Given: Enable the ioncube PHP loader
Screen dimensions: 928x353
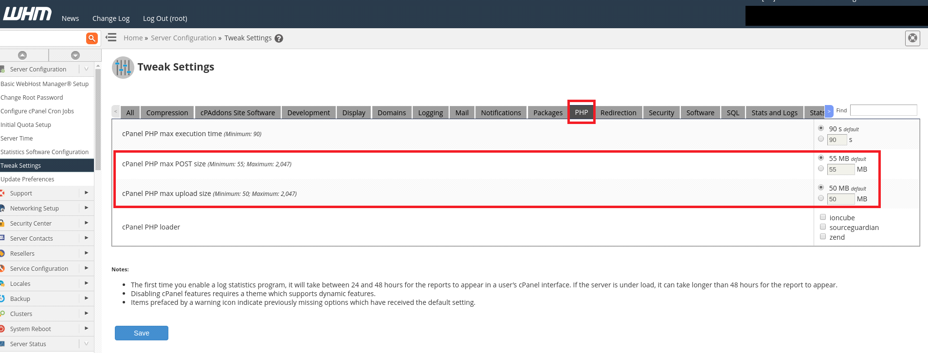Looking at the screenshot, I should (x=823, y=217).
